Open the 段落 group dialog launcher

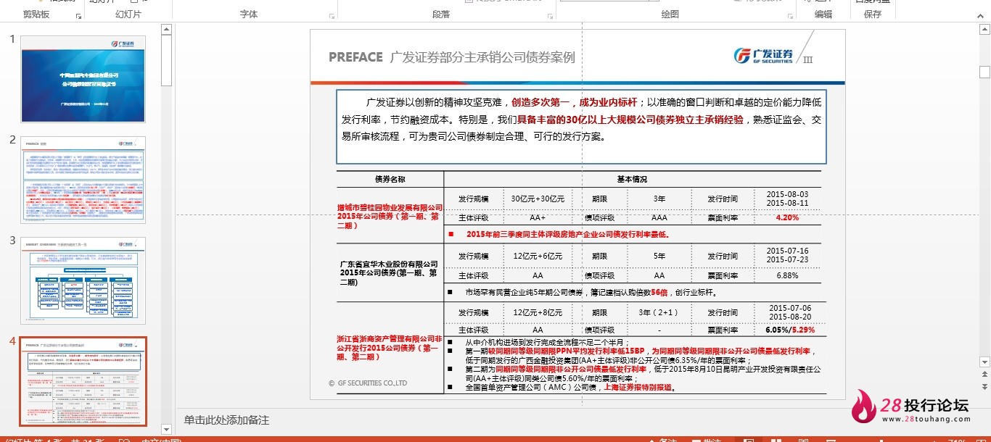550,15
